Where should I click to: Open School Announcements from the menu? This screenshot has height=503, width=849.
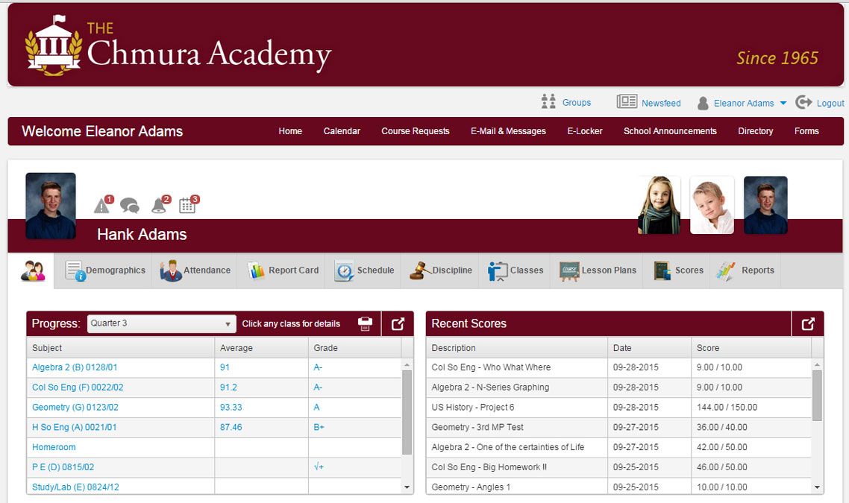[x=669, y=131]
